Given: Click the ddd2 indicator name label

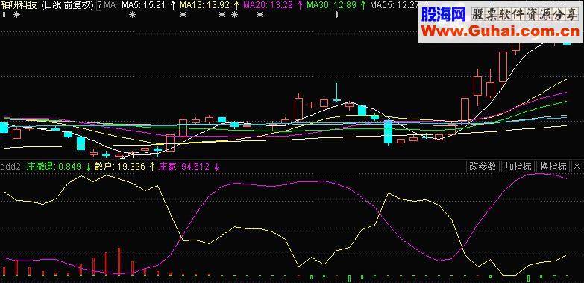Looking at the screenshot, I should (x=10, y=167).
